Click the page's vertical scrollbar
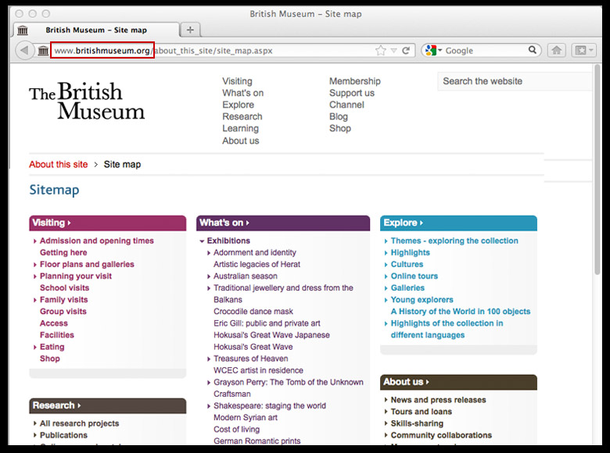This screenshot has width=610, height=453. 597,195
